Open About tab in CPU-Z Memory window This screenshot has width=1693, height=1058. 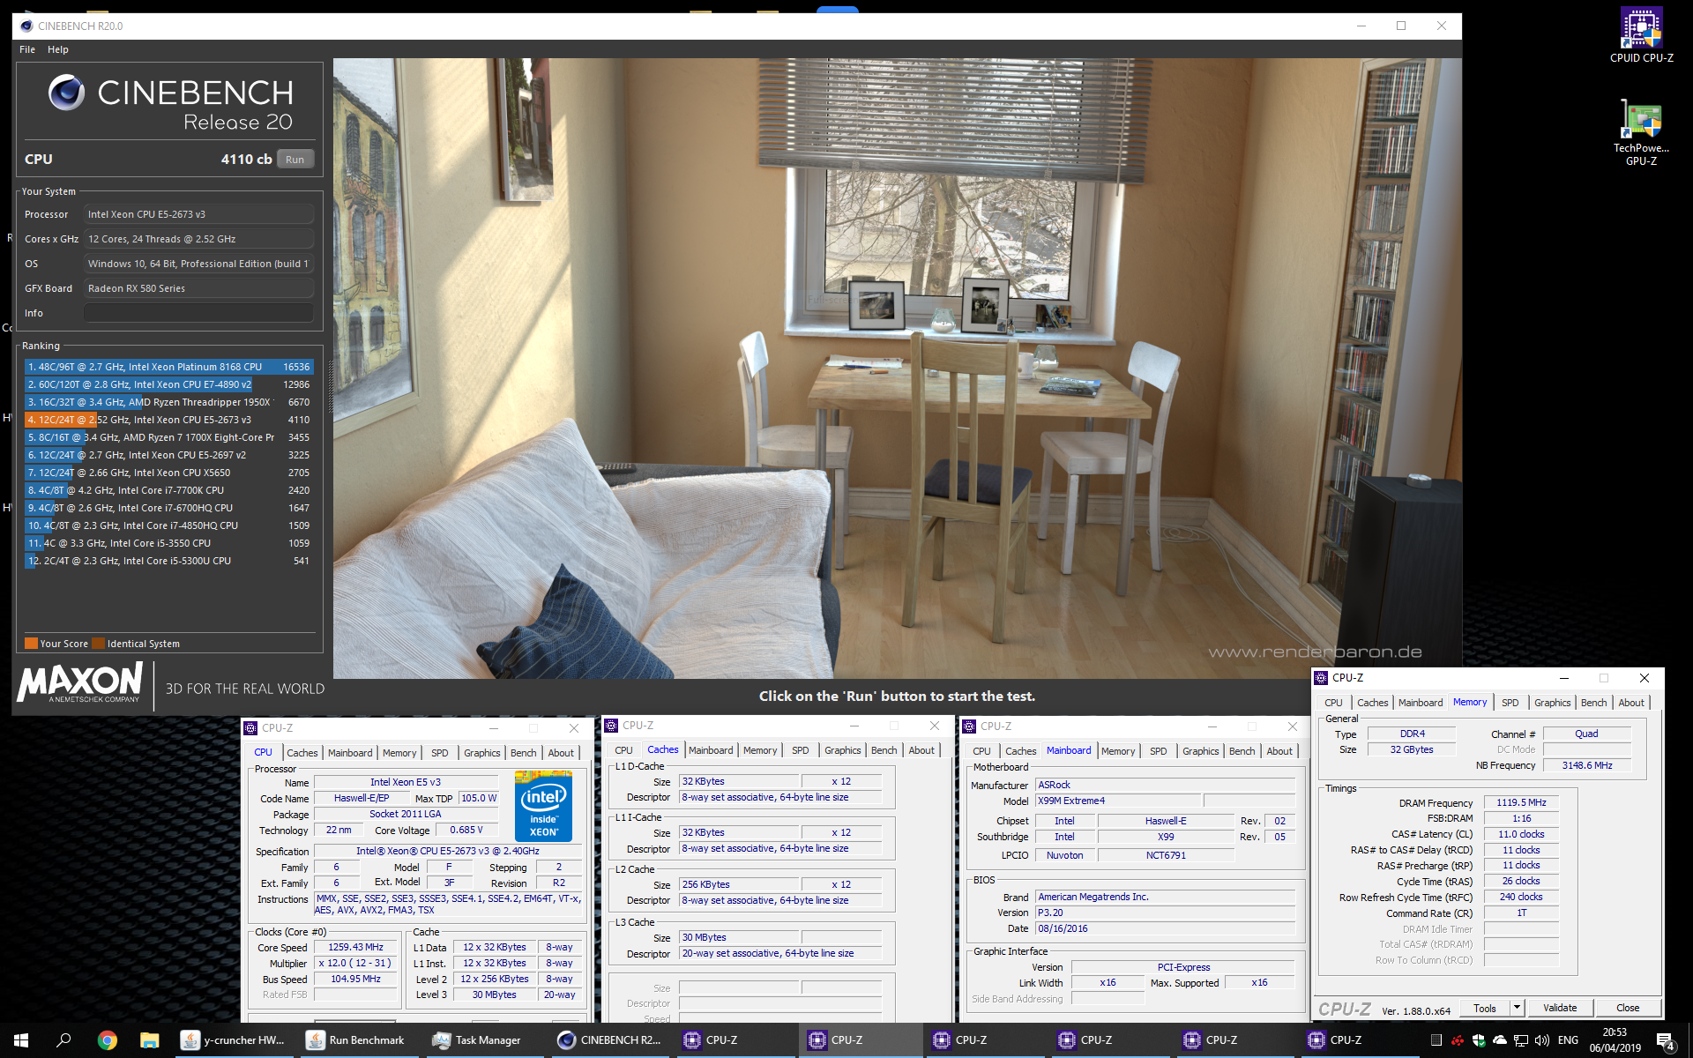(1631, 703)
